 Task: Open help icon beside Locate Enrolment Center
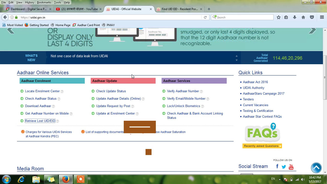pos(62,91)
